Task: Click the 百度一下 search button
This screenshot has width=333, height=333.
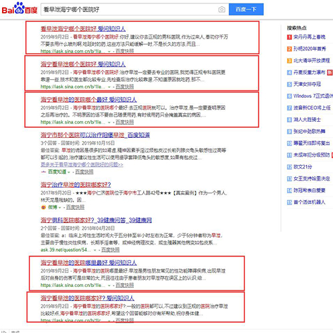Action: coord(246,9)
